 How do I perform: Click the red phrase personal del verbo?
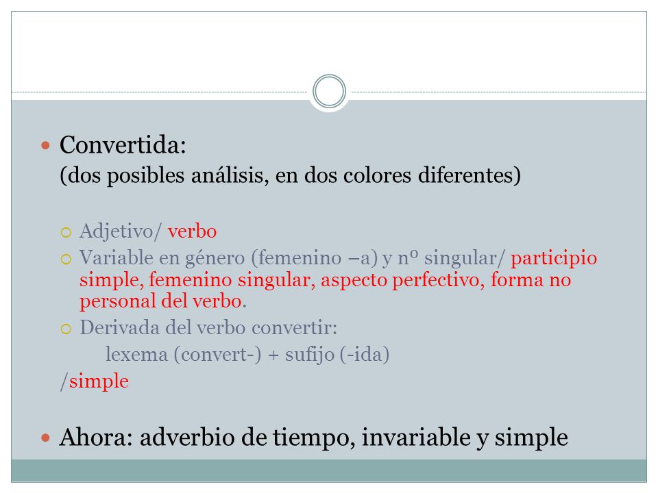(x=161, y=301)
